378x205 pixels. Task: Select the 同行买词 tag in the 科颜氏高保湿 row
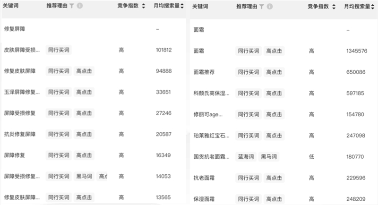(x=249, y=93)
